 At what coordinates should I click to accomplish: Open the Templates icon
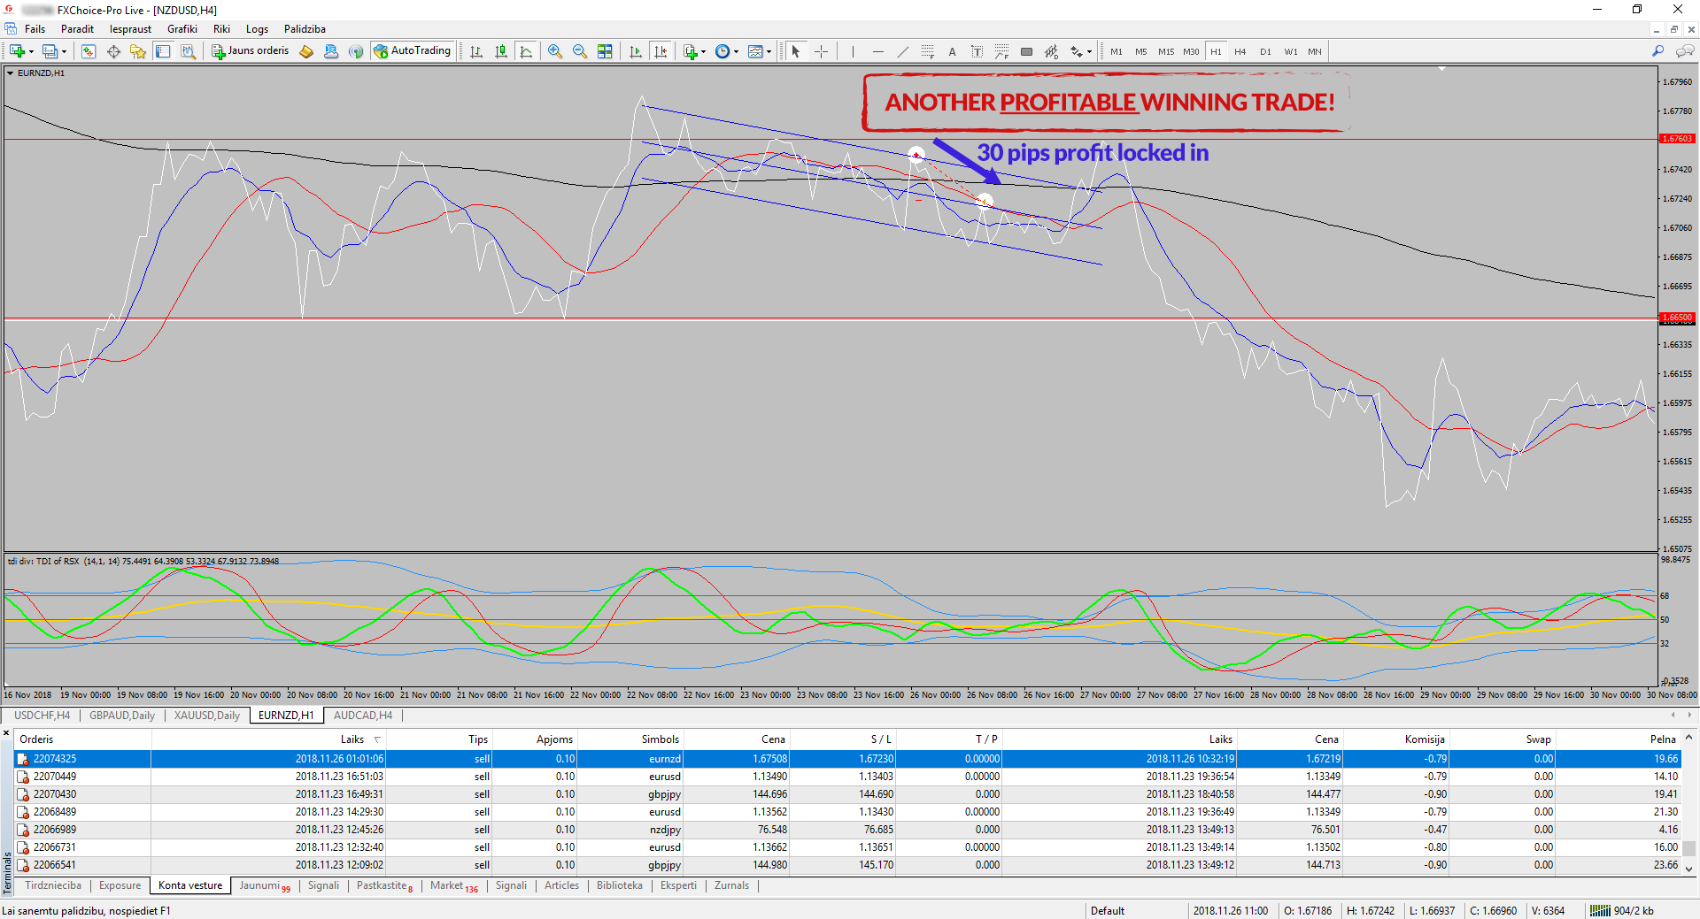click(755, 51)
